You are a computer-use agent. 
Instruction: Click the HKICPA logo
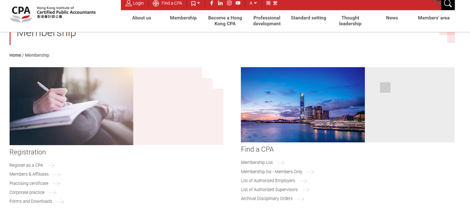53,13
